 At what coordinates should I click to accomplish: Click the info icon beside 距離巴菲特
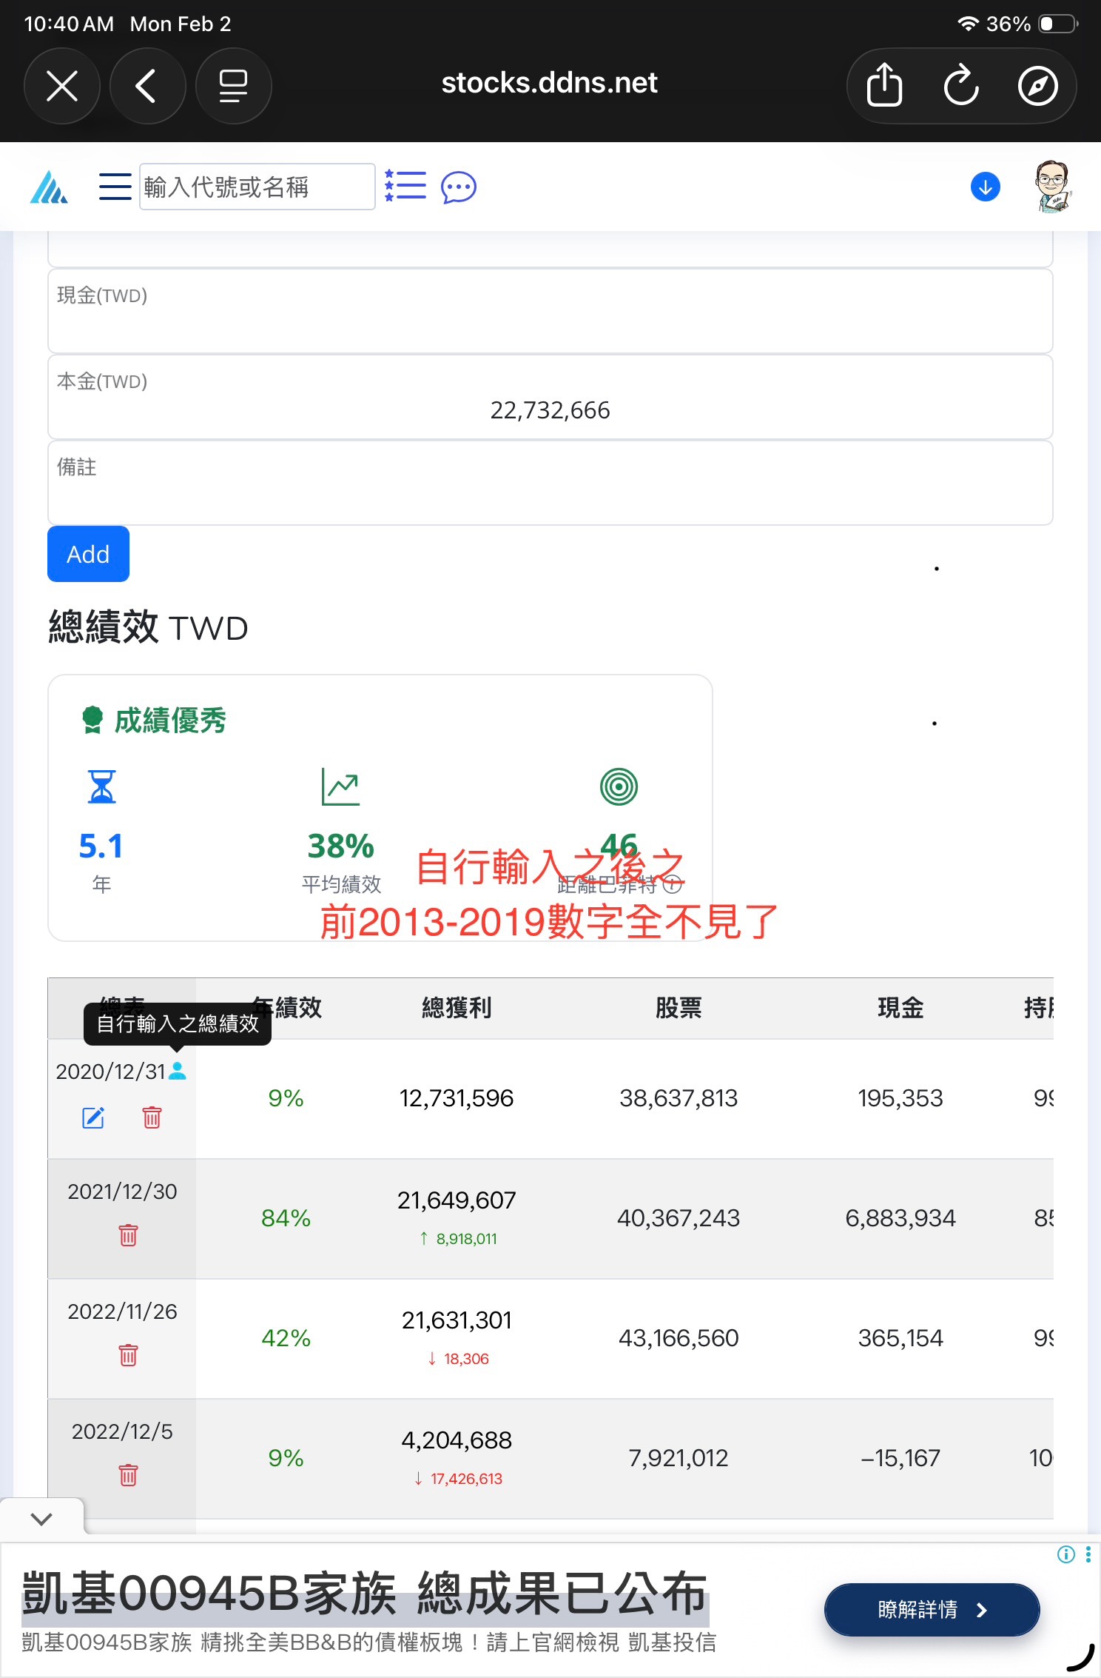click(672, 884)
